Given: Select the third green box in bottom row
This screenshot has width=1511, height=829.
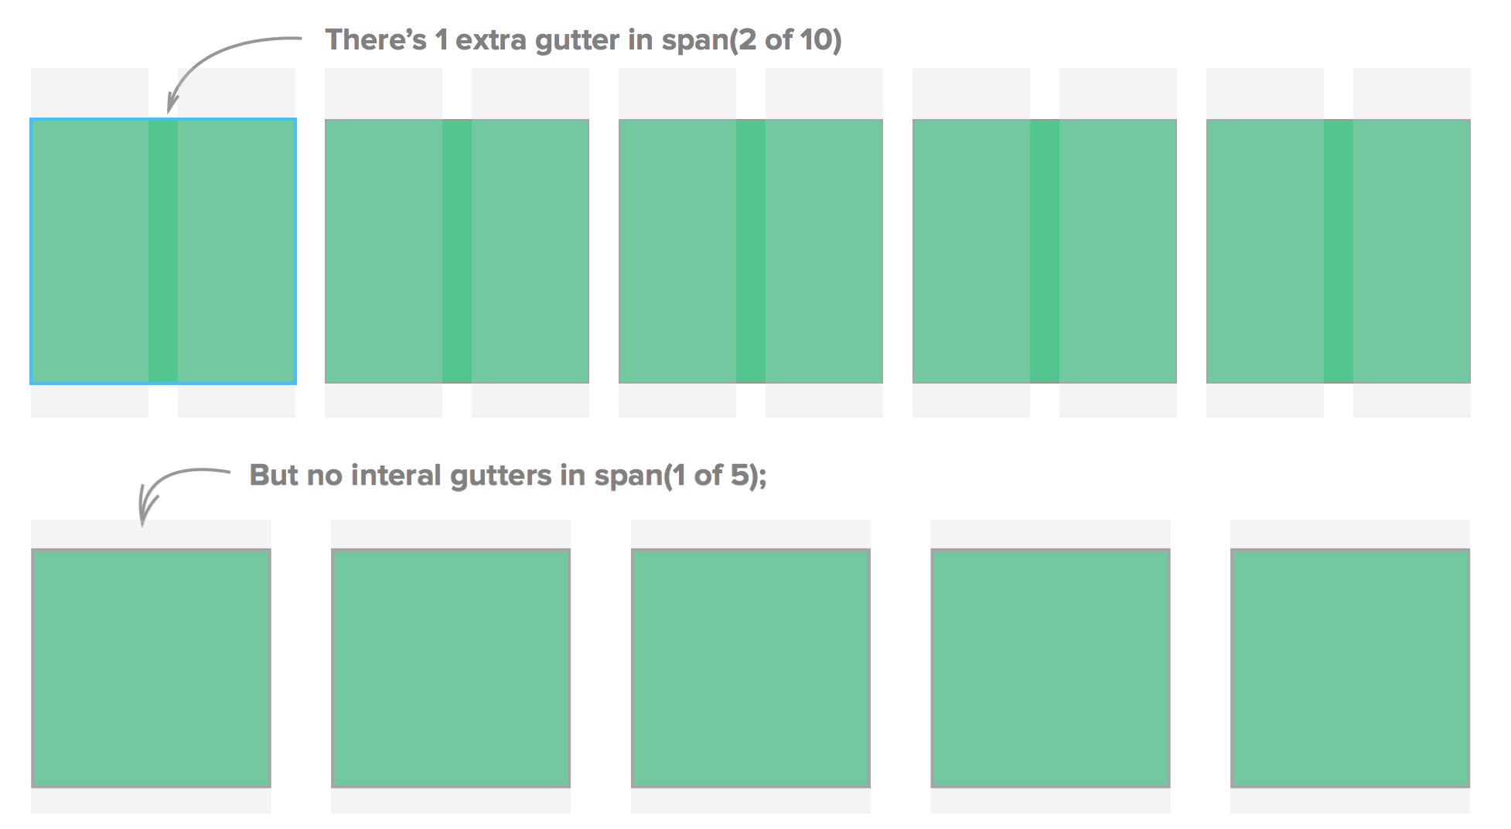Looking at the screenshot, I should point(751,668).
